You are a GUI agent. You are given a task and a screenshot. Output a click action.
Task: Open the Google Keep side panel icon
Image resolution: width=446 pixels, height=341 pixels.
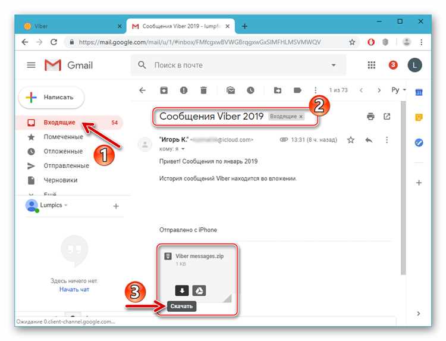click(419, 117)
